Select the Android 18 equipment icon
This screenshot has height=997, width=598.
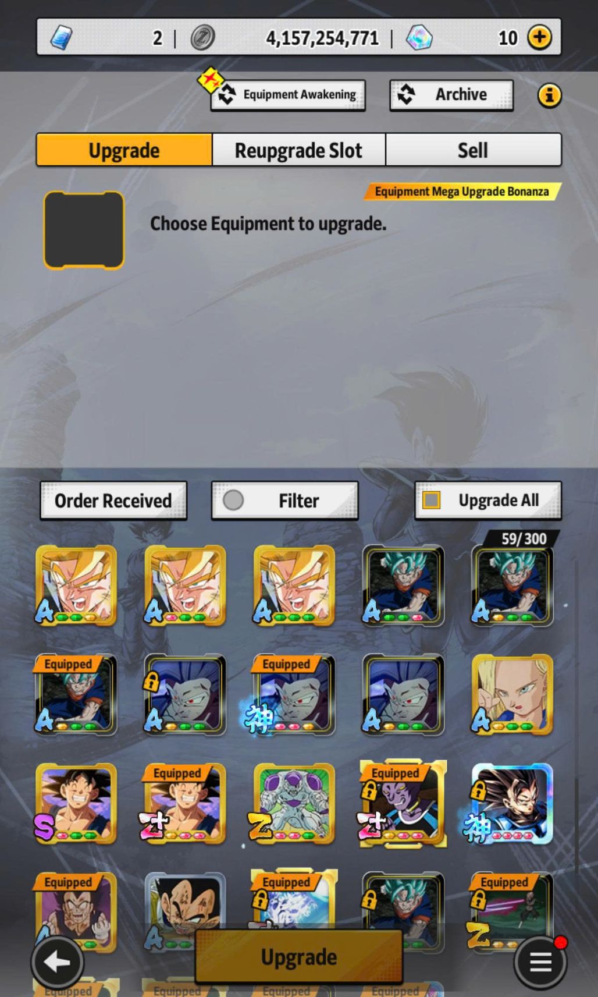tap(512, 694)
